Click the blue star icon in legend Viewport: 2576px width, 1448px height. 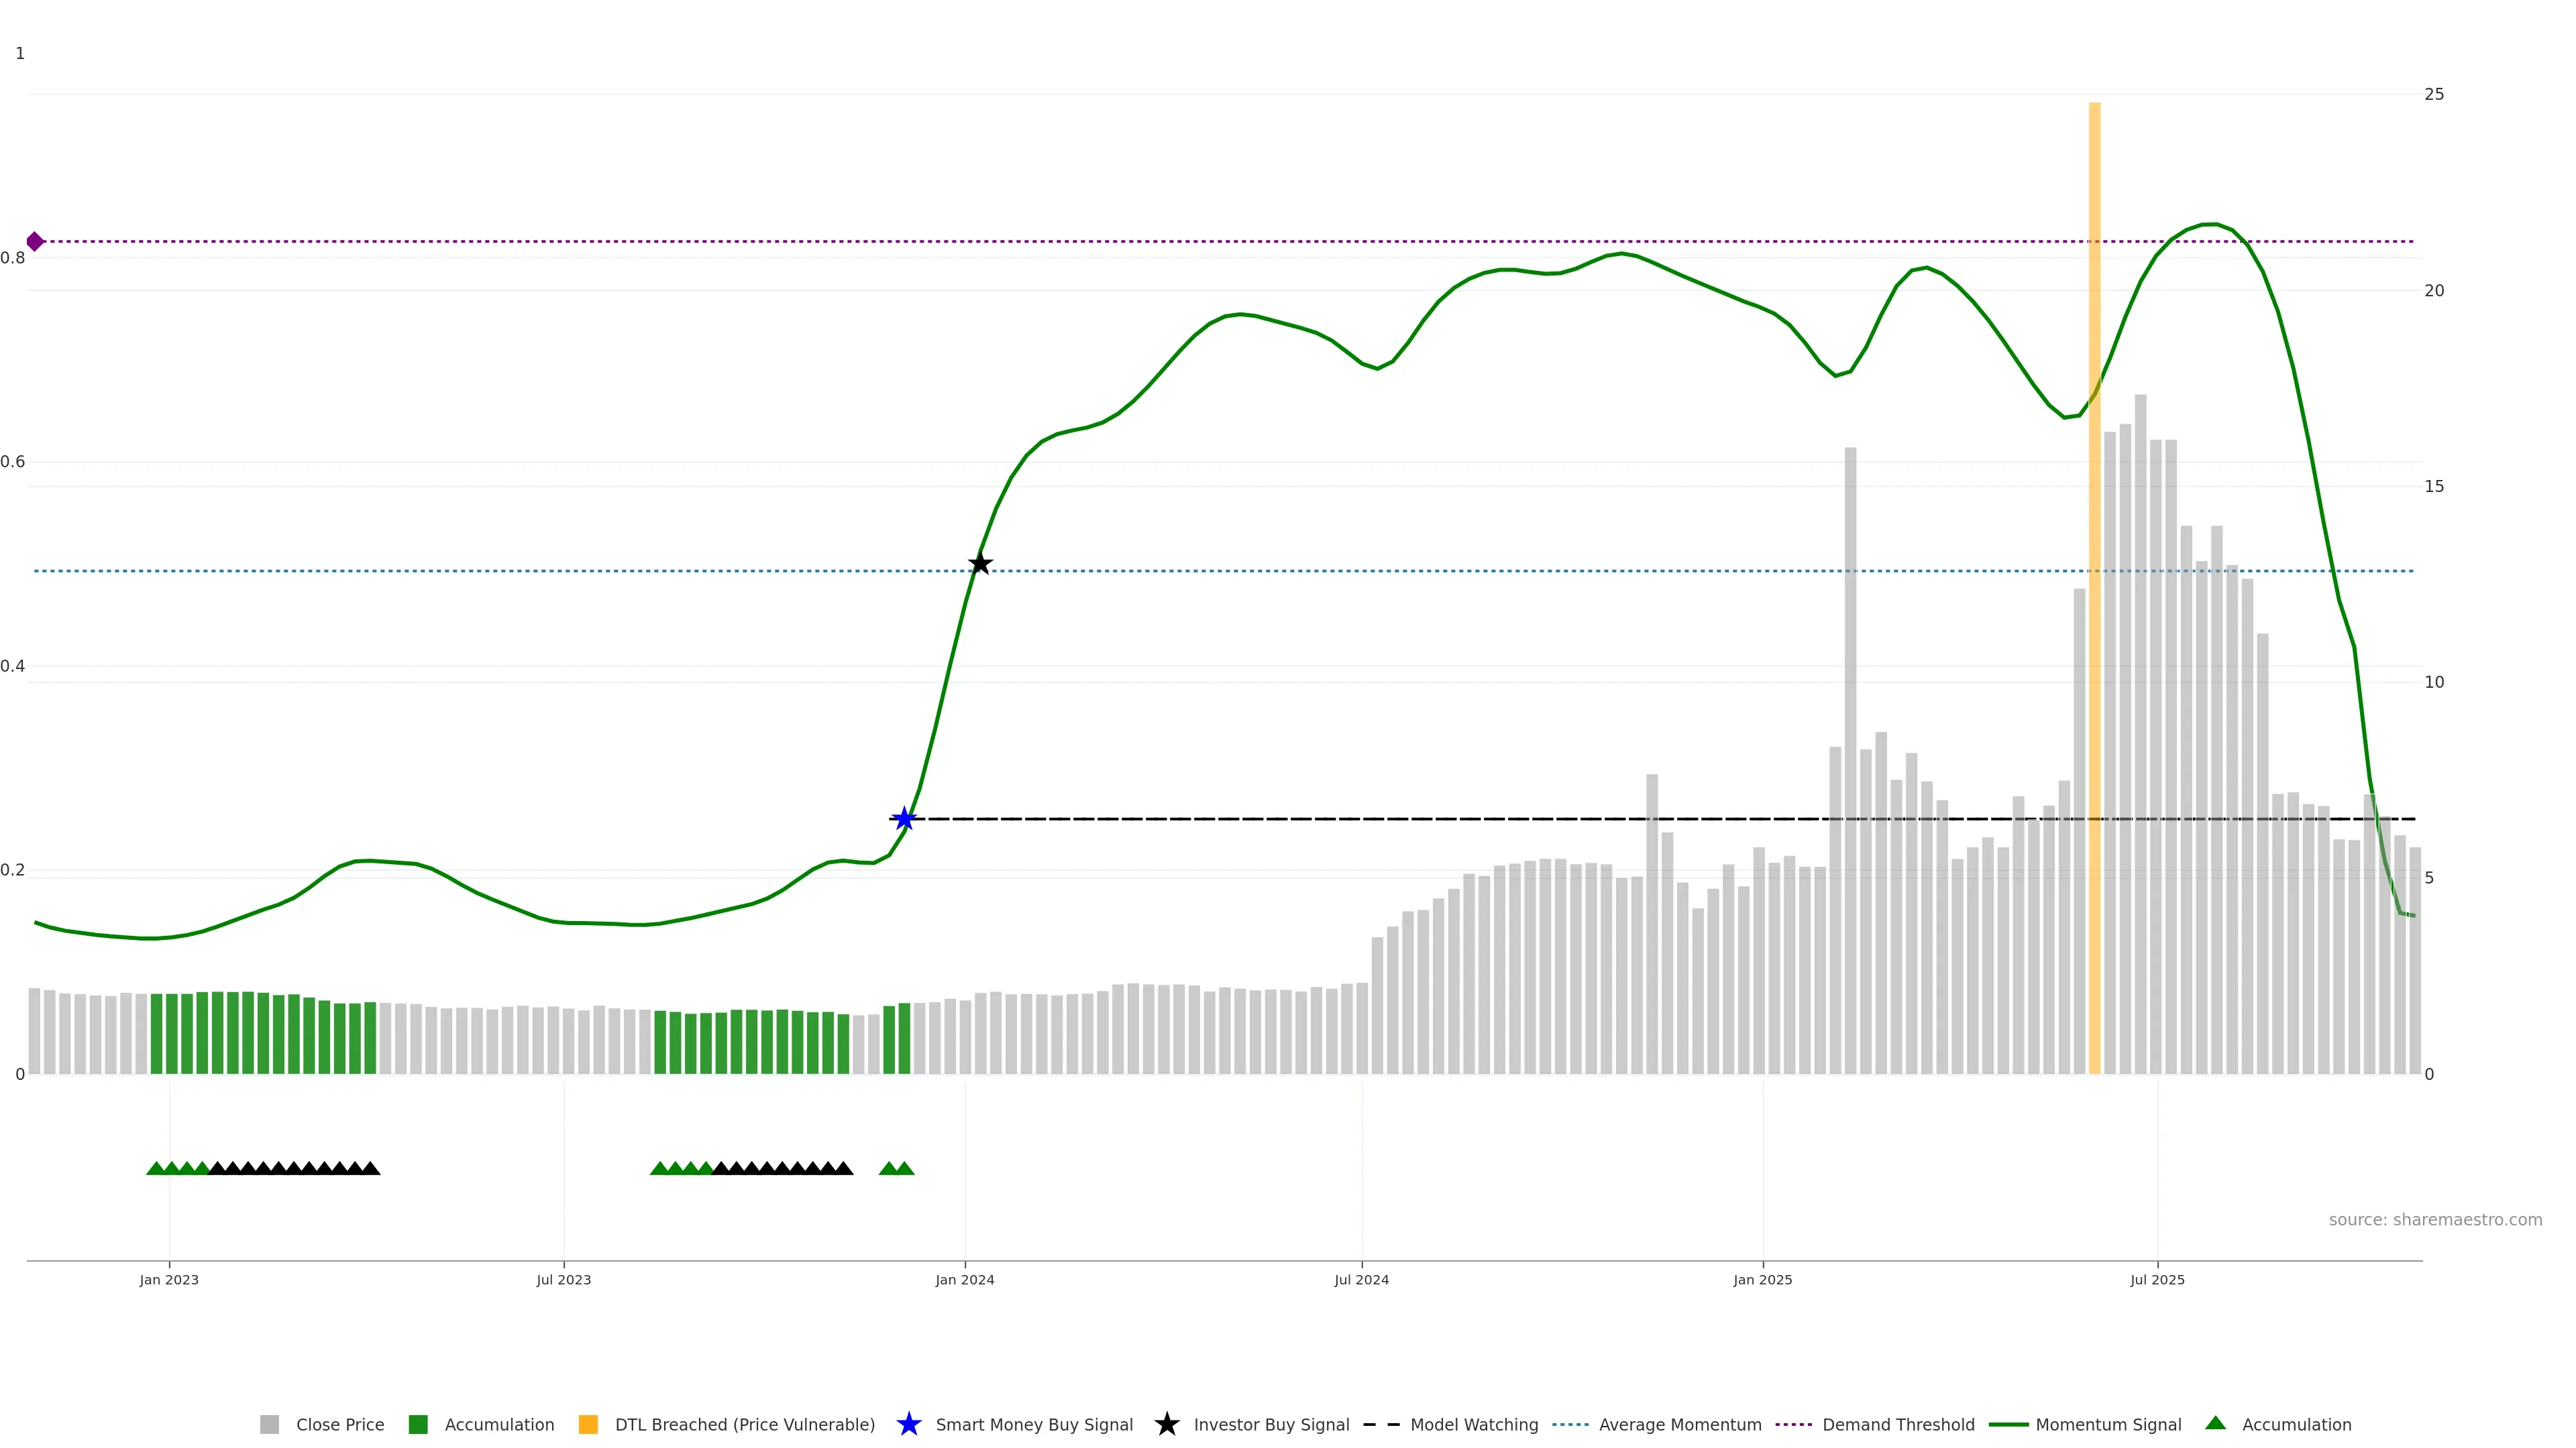pyautogui.click(x=908, y=1425)
